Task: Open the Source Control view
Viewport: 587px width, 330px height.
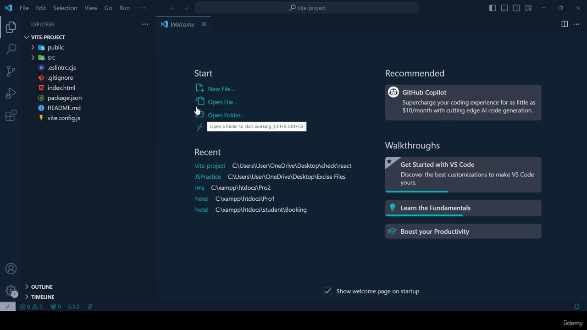Action: [11, 71]
